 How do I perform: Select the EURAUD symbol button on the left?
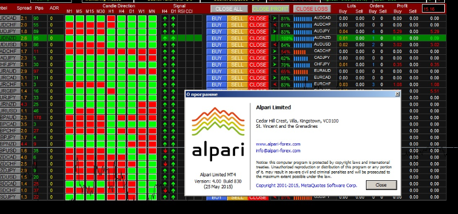tap(10, 71)
